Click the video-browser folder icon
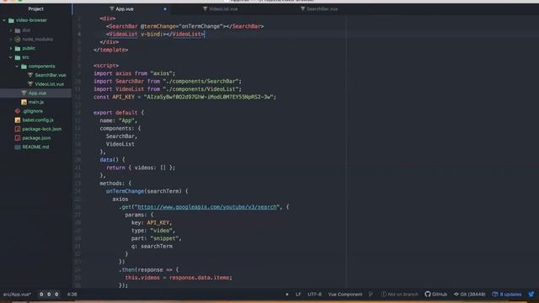Viewport: 539px width, 303px height. pos(11,20)
